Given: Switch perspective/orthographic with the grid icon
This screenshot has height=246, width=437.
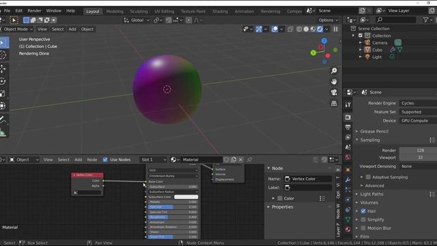Looking at the screenshot, I should pyautogui.click(x=334, y=103).
